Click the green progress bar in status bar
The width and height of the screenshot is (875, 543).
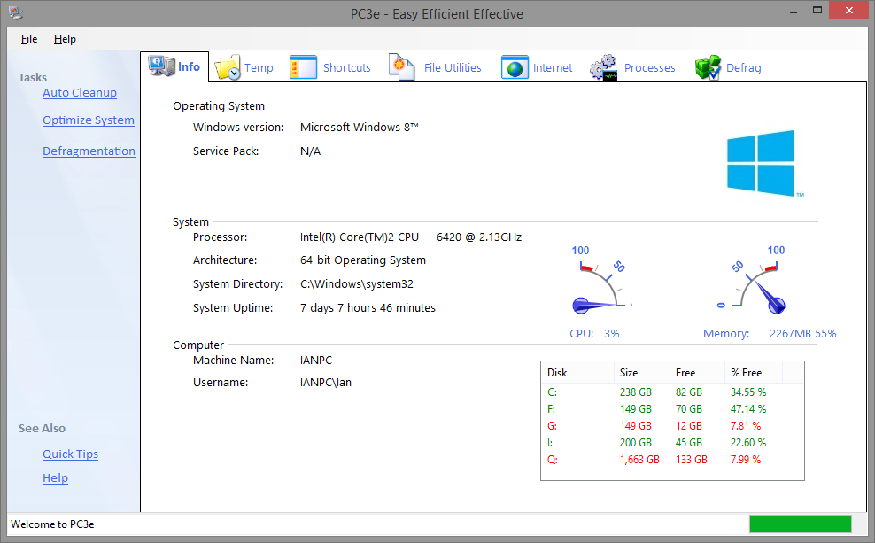pos(801,524)
